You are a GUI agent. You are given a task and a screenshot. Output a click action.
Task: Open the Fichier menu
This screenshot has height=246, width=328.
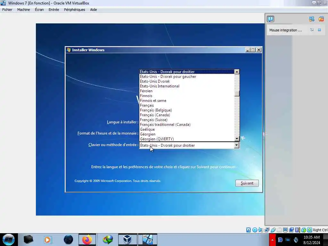(x=7, y=10)
